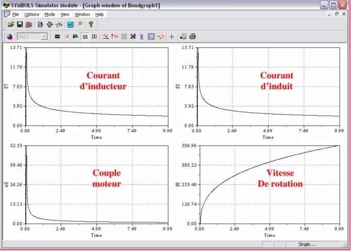The width and height of the screenshot is (351, 251).
Task: Open the View menu
Action: 65,14
